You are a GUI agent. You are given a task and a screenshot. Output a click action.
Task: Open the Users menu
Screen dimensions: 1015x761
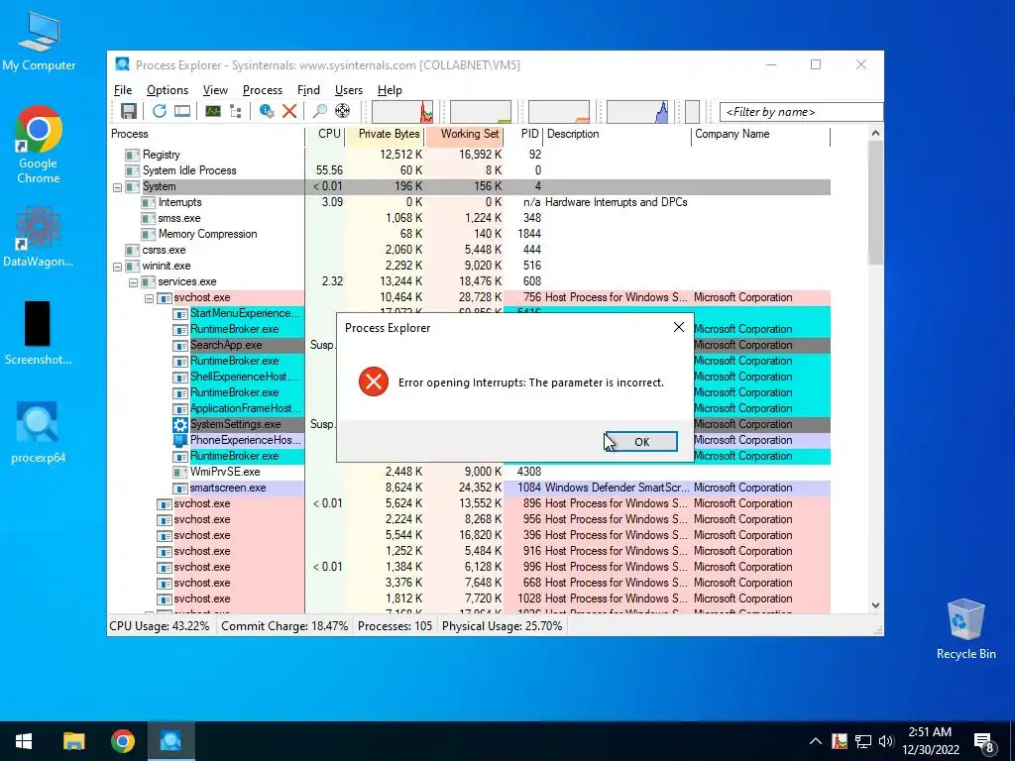point(348,90)
